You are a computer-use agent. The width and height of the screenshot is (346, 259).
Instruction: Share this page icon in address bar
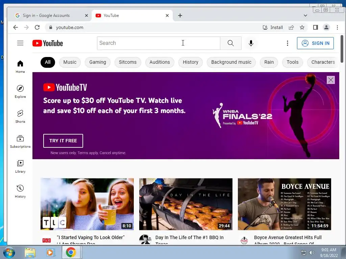(x=291, y=27)
